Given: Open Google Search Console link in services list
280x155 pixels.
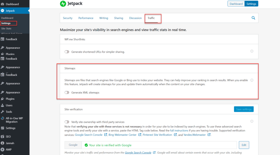Looking at the screenshot, I should click(89, 135).
